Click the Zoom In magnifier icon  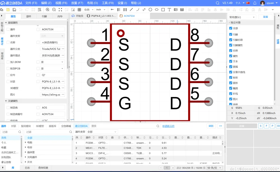pos(48,10)
